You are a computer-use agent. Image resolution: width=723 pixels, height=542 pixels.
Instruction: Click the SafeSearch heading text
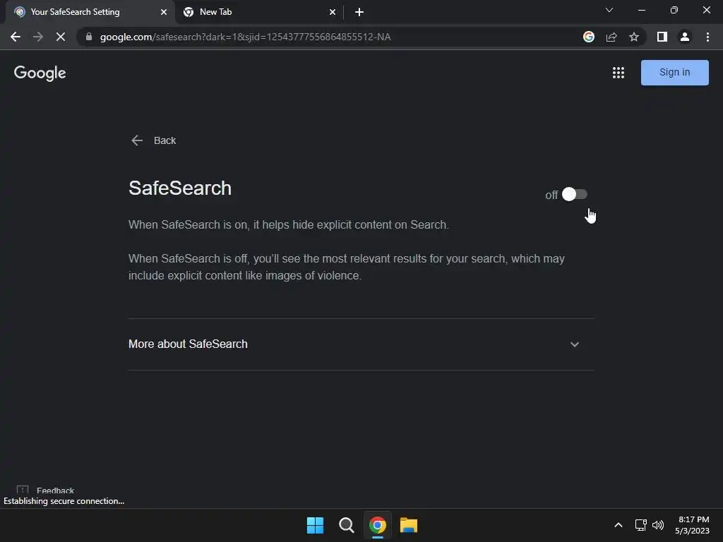[x=180, y=188]
